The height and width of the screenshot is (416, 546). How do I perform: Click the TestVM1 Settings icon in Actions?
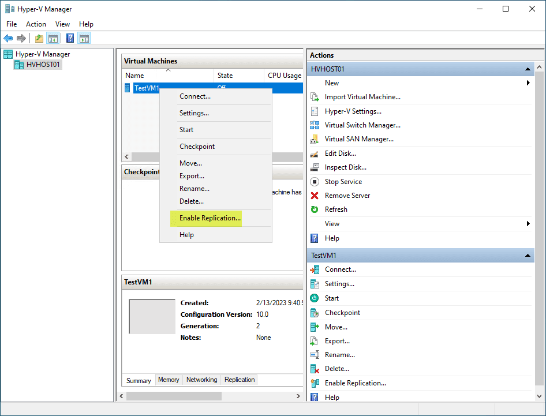coord(315,284)
